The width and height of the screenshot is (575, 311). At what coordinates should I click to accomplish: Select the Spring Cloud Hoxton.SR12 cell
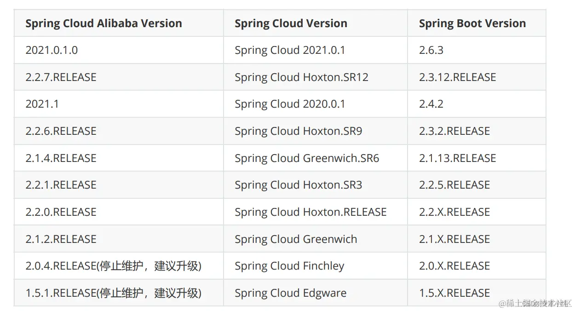click(x=316, y=77)
